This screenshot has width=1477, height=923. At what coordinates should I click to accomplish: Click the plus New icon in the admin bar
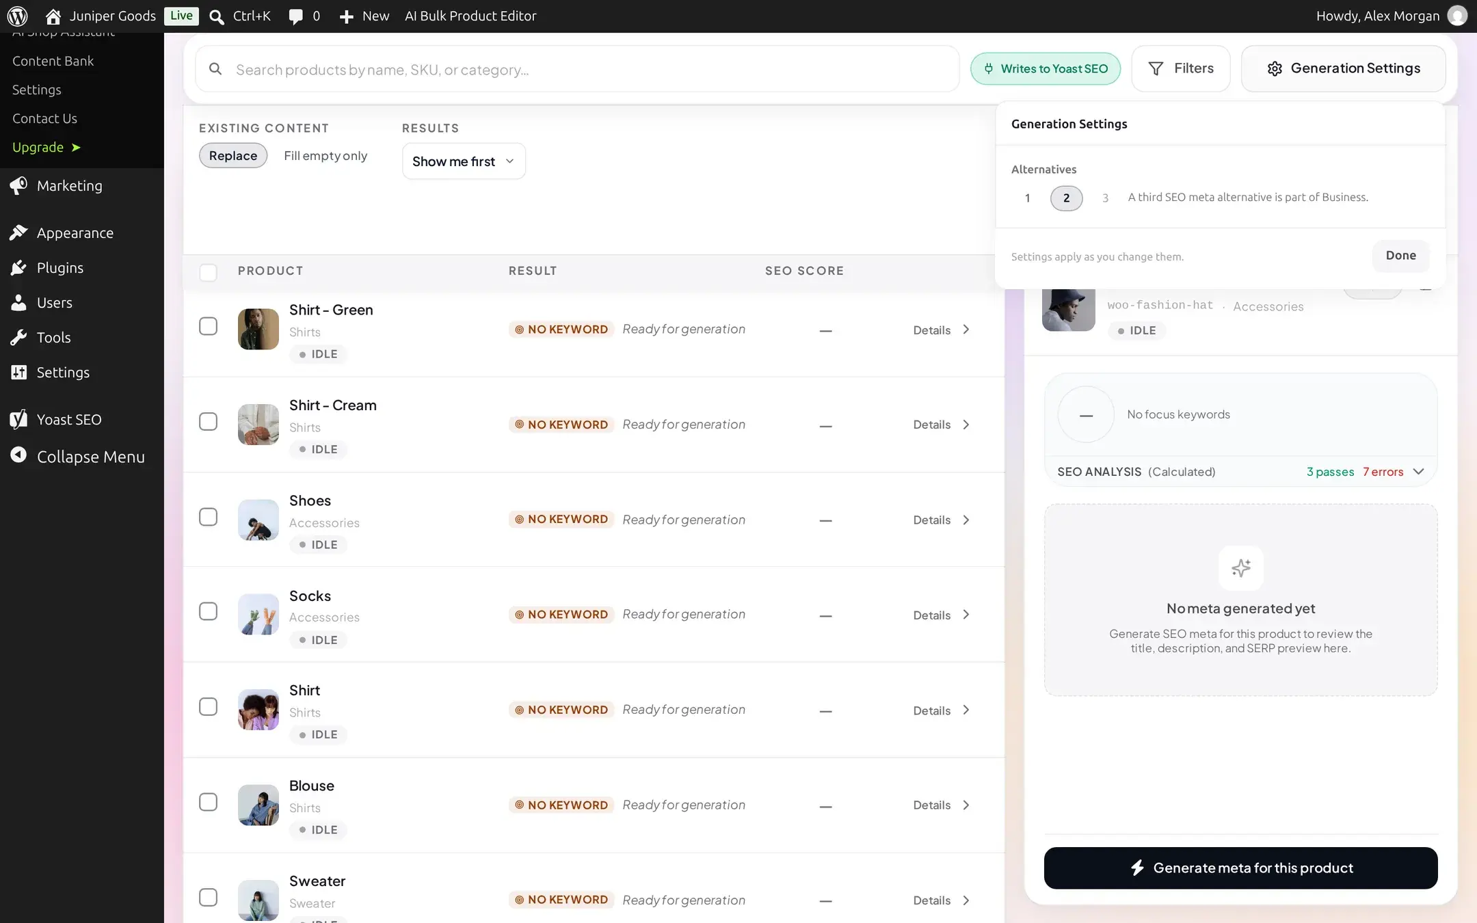(346, 16)
